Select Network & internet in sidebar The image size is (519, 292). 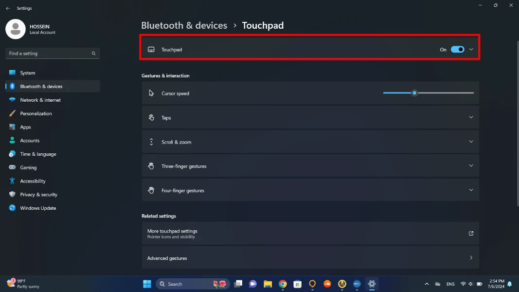click(40, 100)
